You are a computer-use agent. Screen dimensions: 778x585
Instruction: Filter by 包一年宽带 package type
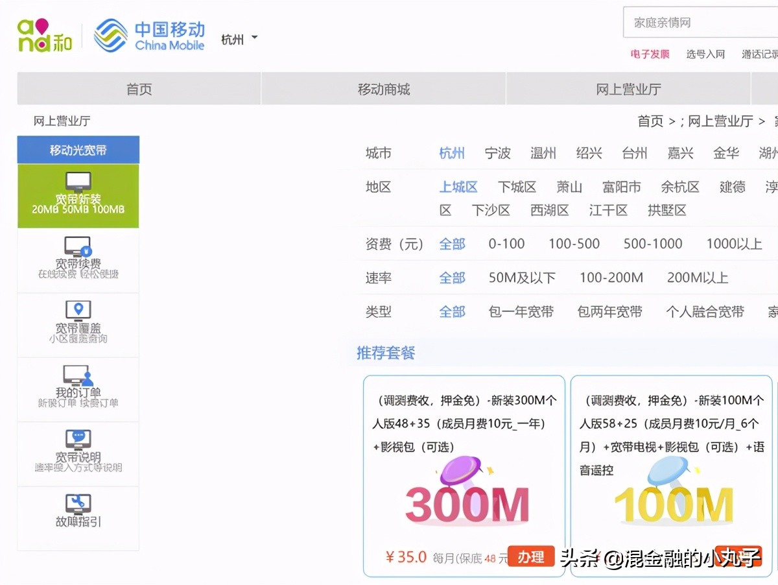tap(521, 311)
